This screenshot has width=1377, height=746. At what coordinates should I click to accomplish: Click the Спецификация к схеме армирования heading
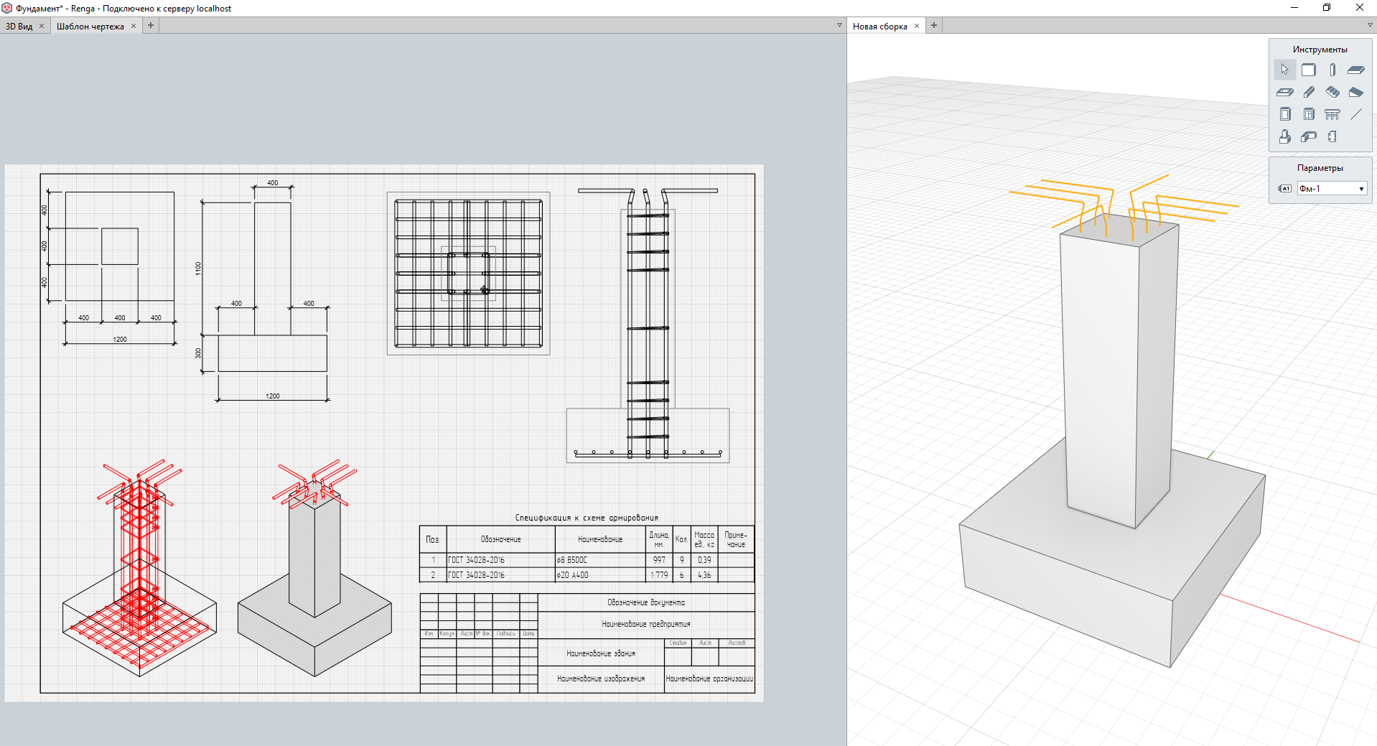(x=587, y=518)
